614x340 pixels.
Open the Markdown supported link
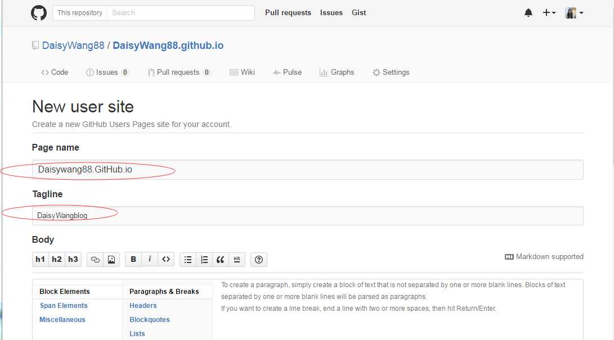544,257
